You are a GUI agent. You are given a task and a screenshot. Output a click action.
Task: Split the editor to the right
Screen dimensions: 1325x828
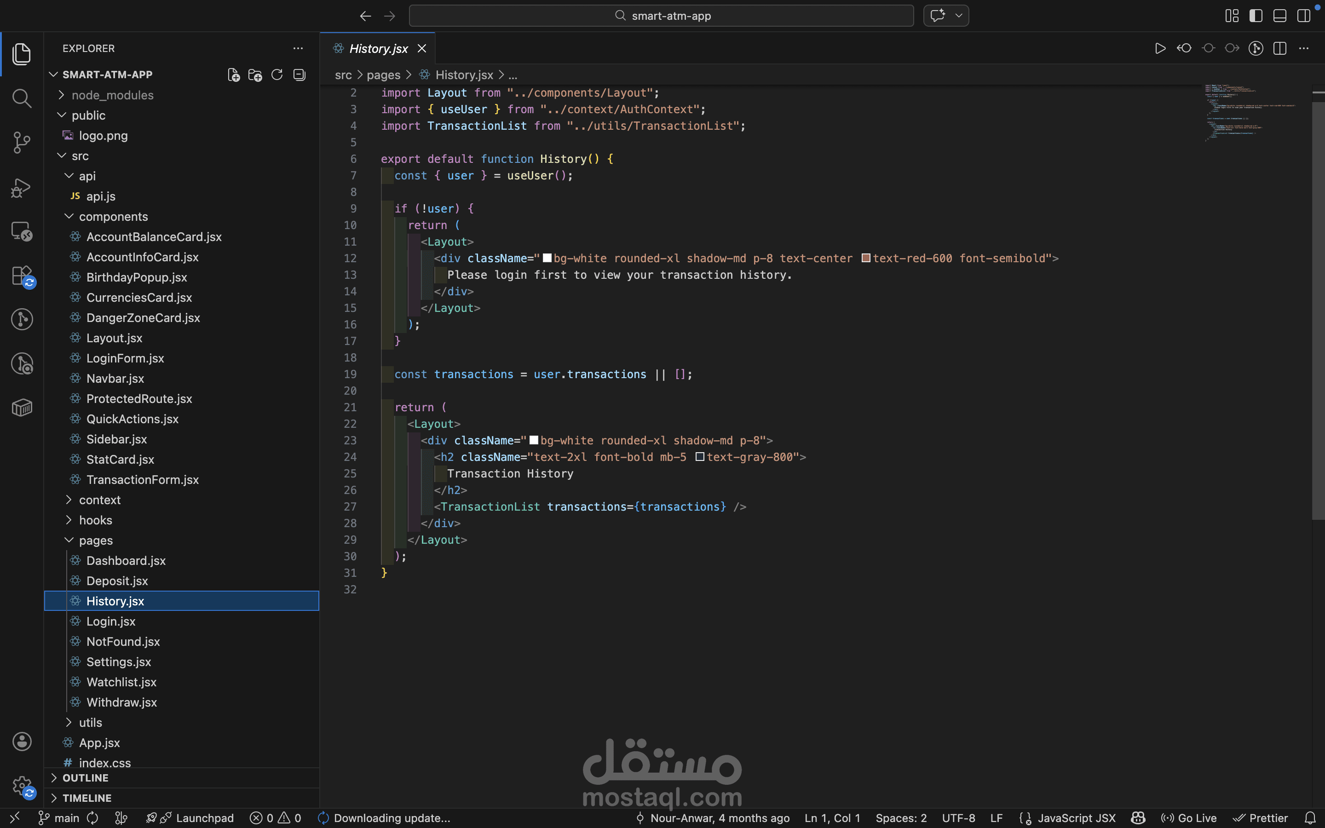pyautogui.click(x=1279, y=49)
